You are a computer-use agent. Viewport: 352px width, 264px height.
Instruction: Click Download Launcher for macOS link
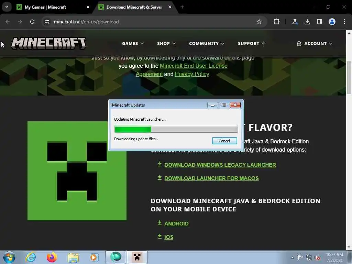[211, 178]
